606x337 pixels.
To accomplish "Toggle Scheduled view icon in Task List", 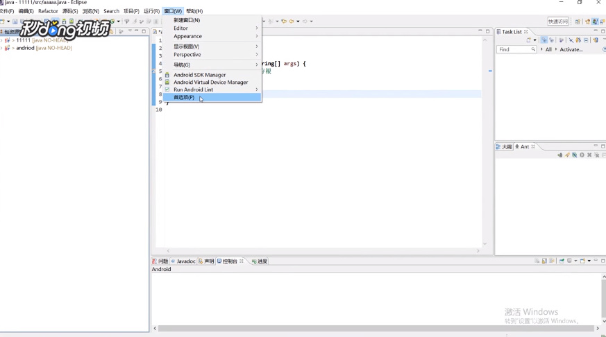I will point(551,40).
